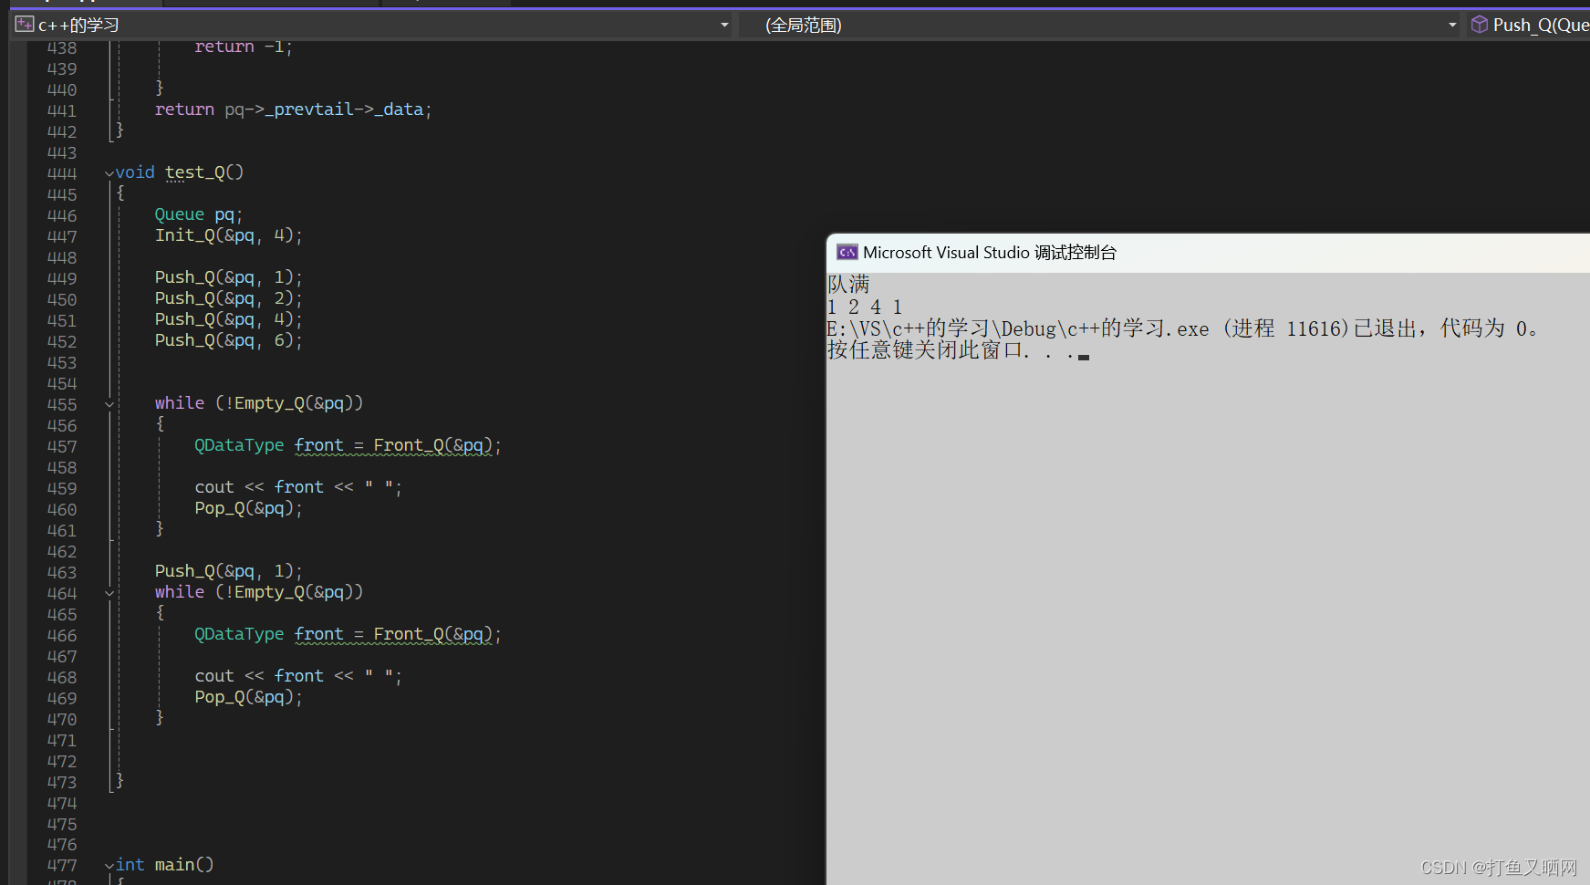The image size is (1590, 885).
Task: Click Pop_Q(&pq); on line 469
Action: pos(248,697)
